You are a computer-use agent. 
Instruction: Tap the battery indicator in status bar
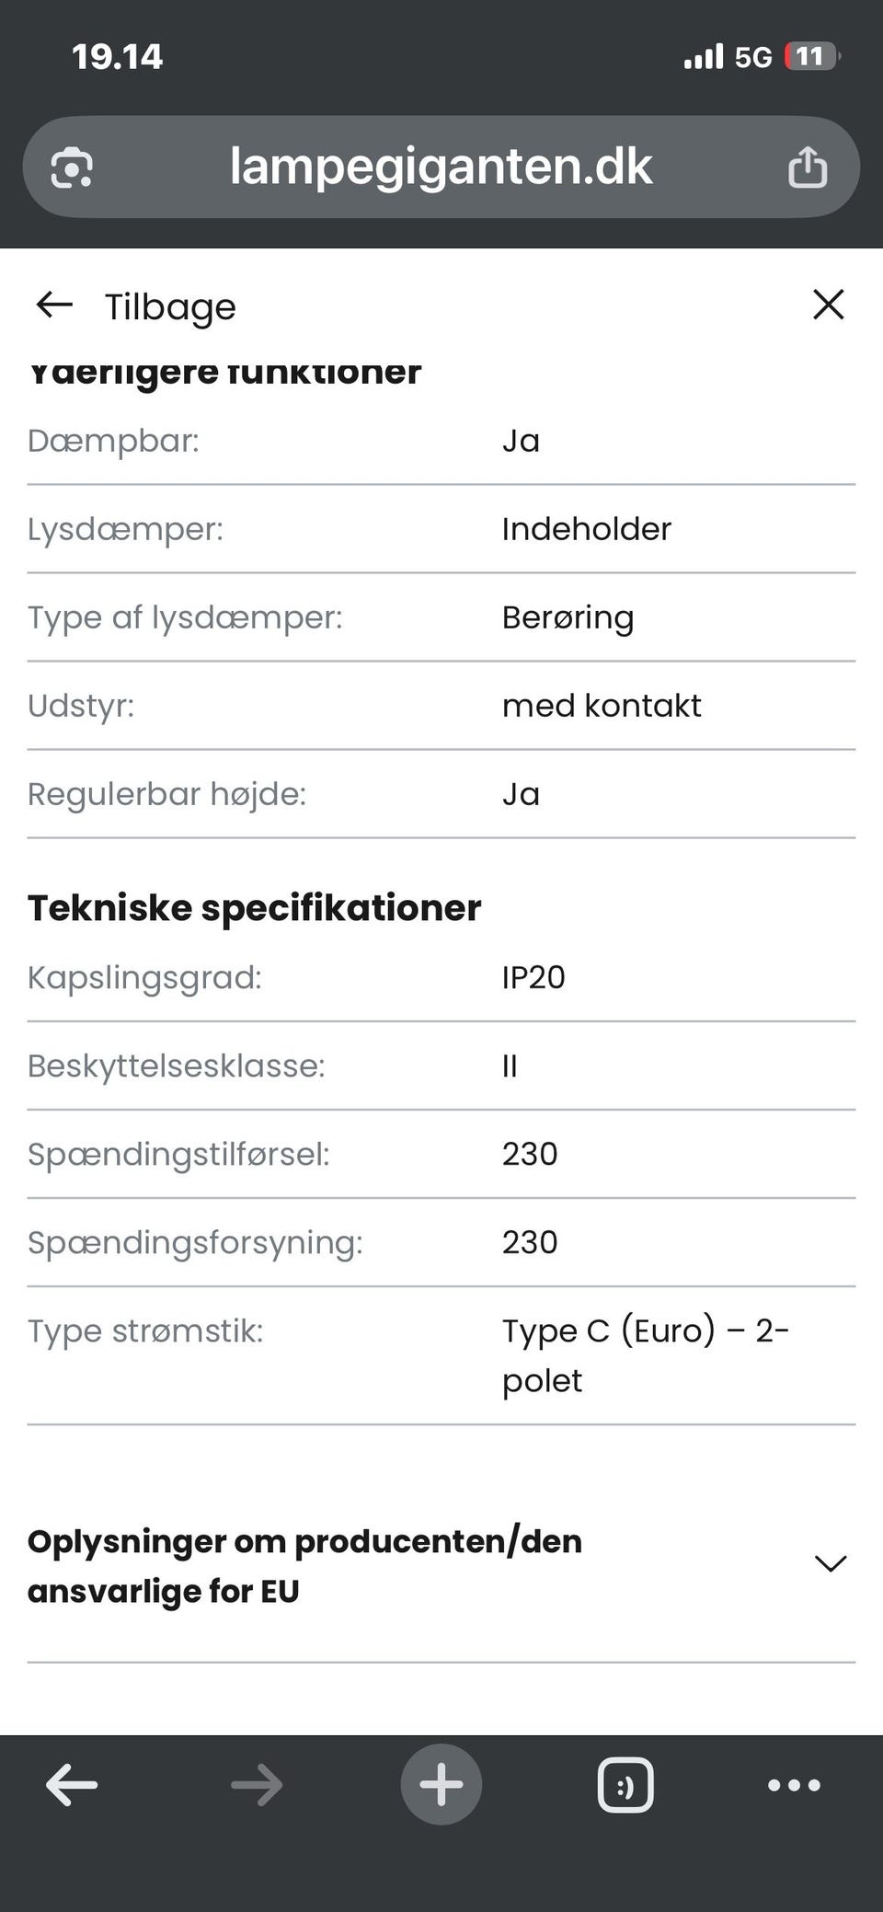[812, 57]
